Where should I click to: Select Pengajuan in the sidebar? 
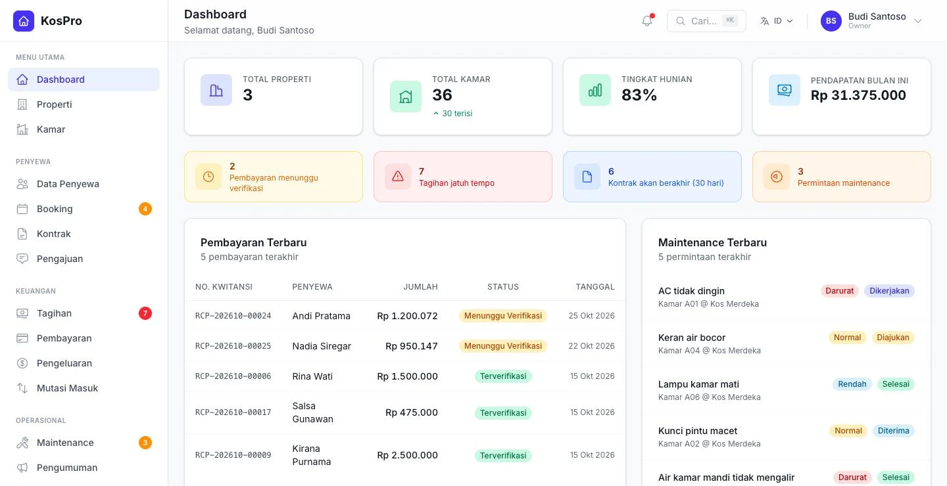[84, 259]
